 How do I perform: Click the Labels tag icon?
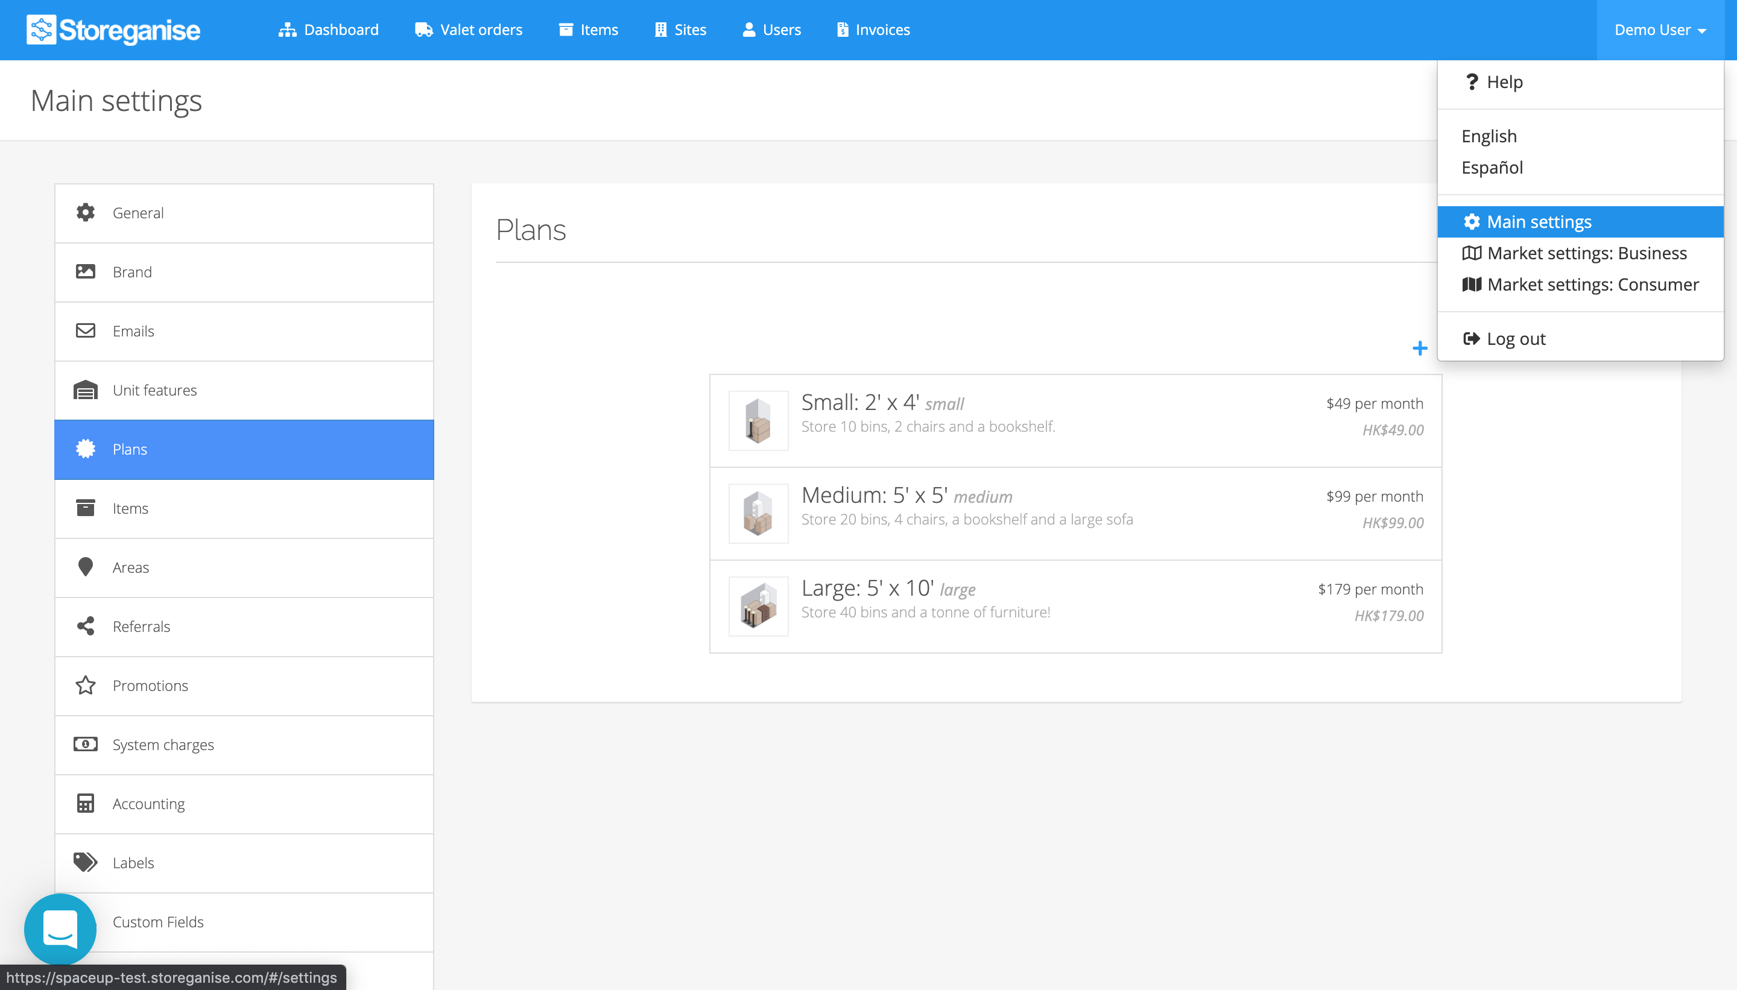(85, 863)
